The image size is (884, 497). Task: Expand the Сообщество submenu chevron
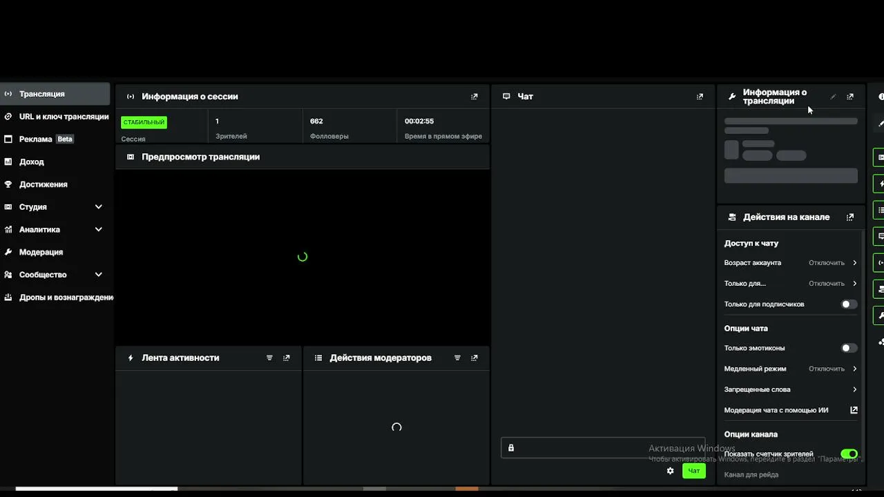[99, 275]
